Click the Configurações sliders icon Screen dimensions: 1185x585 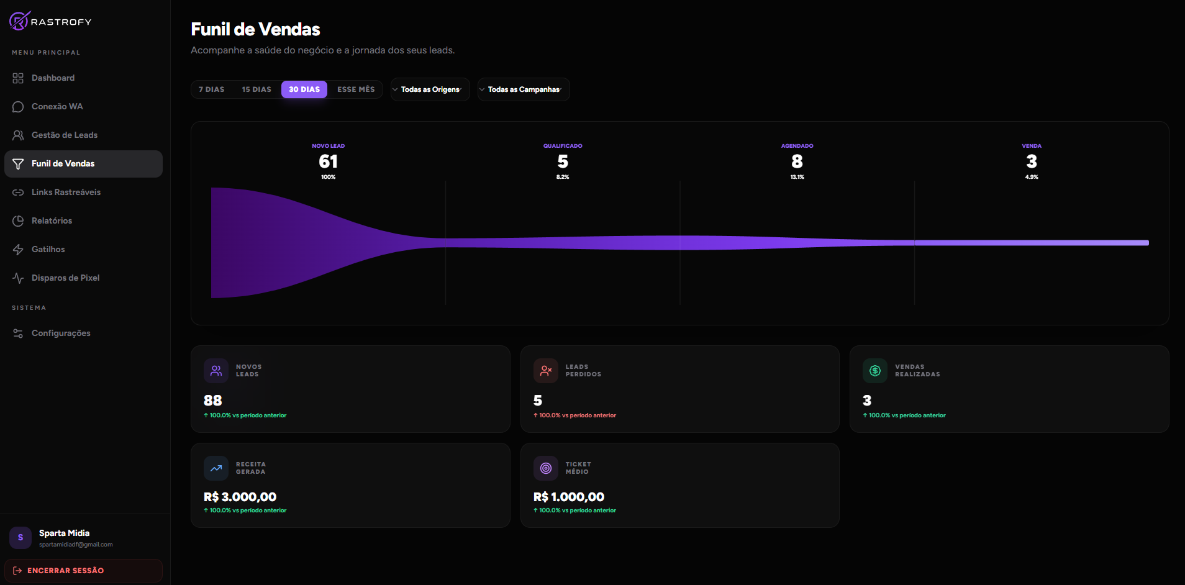[18, 333]
